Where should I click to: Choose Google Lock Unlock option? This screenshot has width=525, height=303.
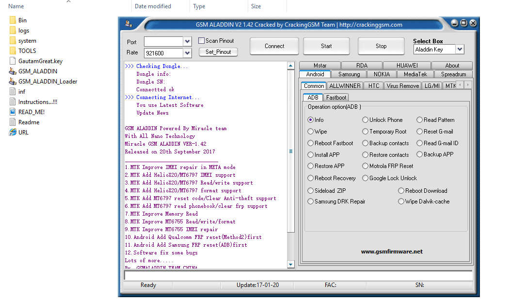(x=366, y=178)
